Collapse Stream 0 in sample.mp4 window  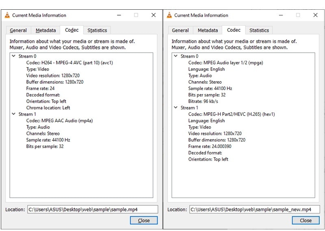14,56
